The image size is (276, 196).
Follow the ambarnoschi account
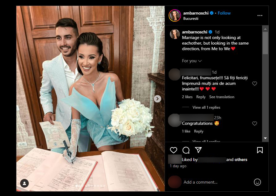click(x=224, y=13)
